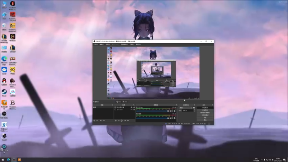Open the Filters button above the docks
The width and height of the screenshot is (288, 162).
(x=125, y=102)
